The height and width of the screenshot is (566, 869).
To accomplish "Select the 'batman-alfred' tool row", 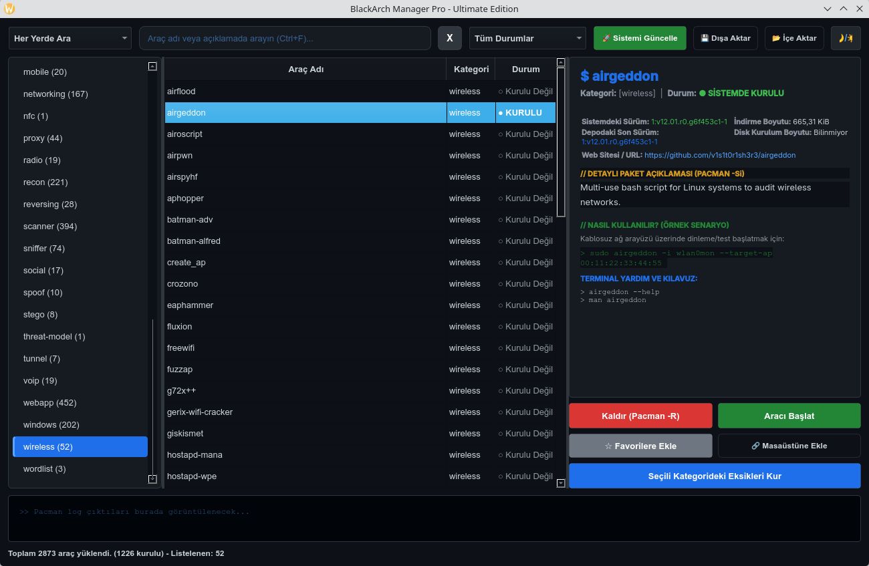I will (x=360, y=241).
